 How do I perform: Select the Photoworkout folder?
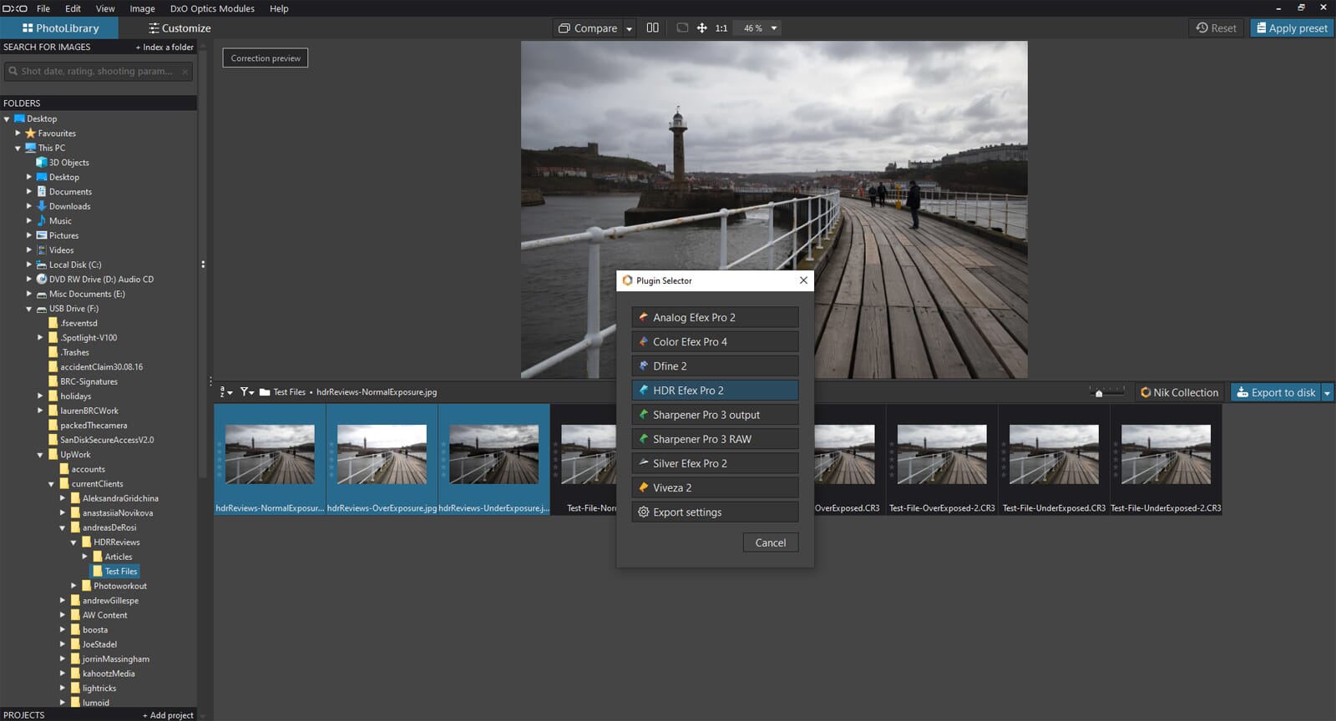pyautogui.click(x=114, y=586)
